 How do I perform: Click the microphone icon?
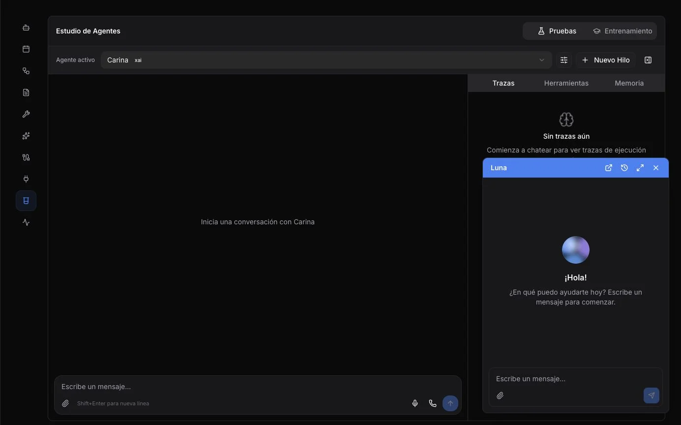415,403
